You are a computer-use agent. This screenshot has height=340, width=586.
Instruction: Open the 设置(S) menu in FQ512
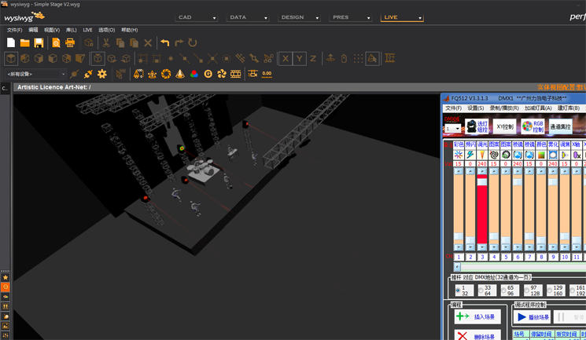(475, 108)
